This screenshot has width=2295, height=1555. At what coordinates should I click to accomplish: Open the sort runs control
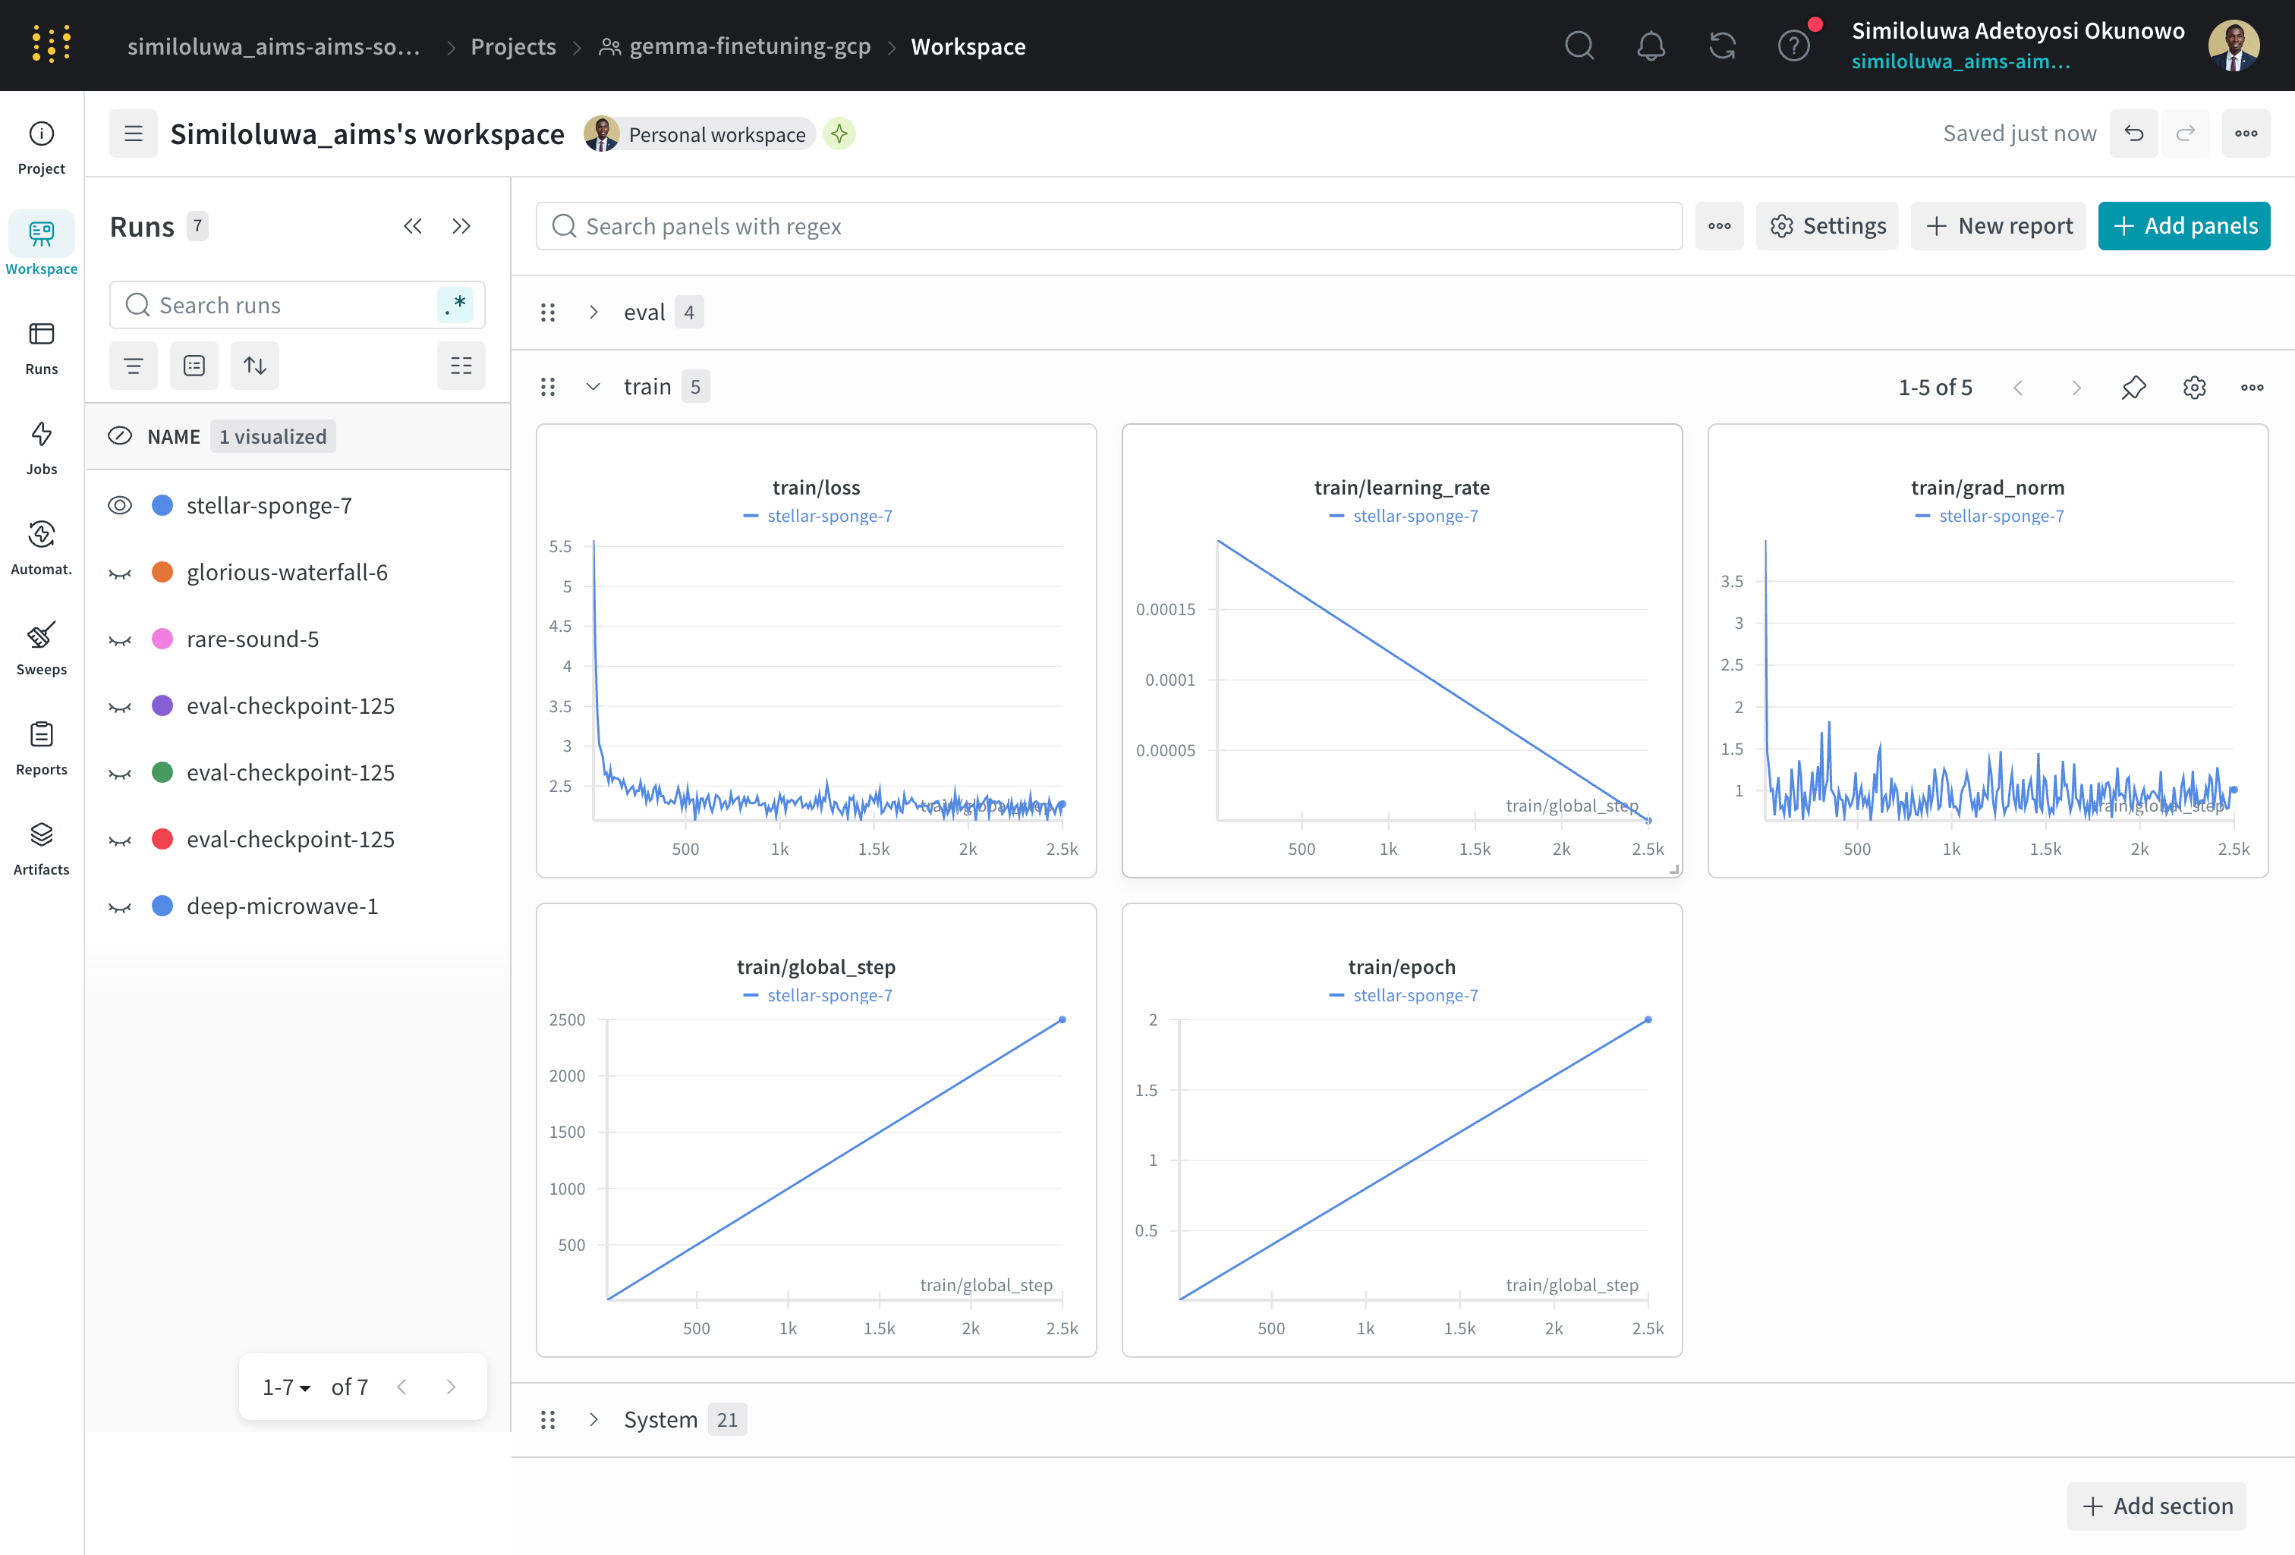point(255,366)
